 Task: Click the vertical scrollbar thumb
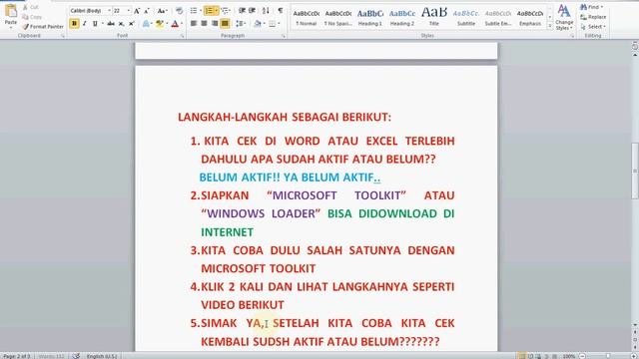coord(635,171)
